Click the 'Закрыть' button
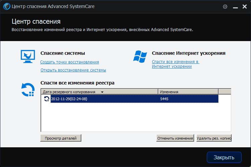This screenshot has width=251, height=167. 224,157
